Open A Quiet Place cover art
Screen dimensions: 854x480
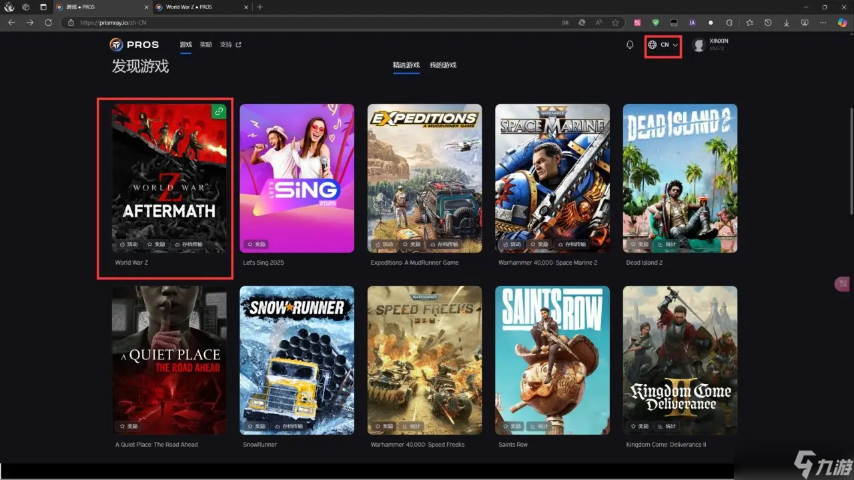[x=169, y=361]
